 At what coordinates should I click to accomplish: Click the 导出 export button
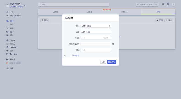pyautogui.click(x=169, y=20)
